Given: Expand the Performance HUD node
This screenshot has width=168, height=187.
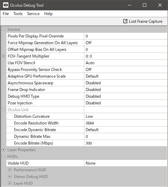Looking at the screenshot, I should click(x=10, y=170).
